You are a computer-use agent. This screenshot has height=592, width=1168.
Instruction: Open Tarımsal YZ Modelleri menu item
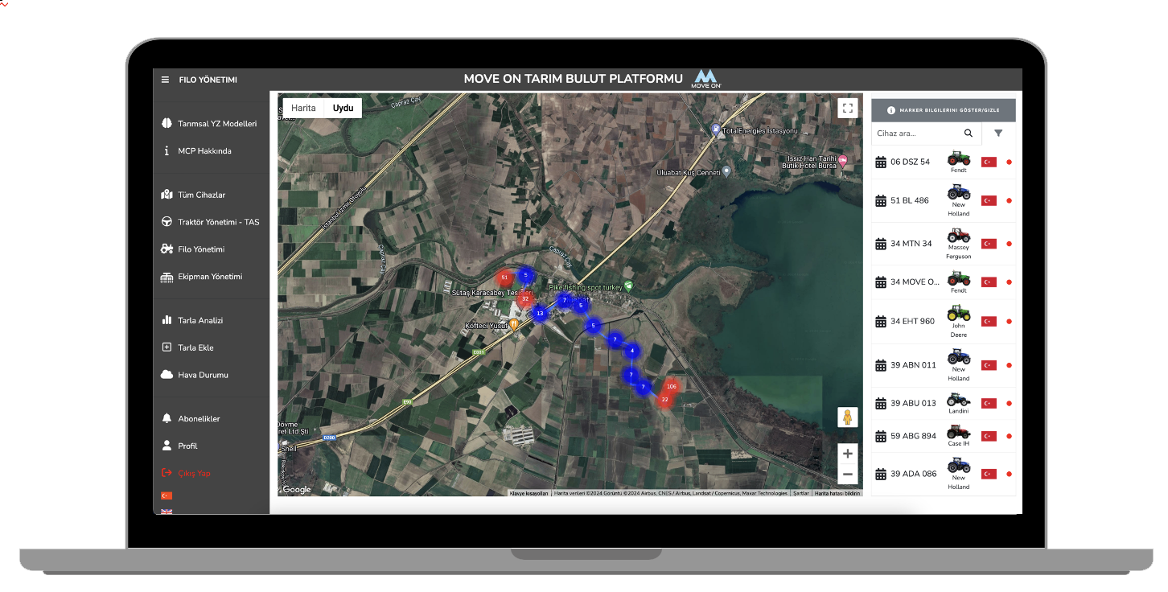(216, 124)
